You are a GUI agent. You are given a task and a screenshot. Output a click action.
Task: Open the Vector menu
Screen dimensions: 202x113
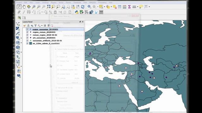tap(61, 3)
